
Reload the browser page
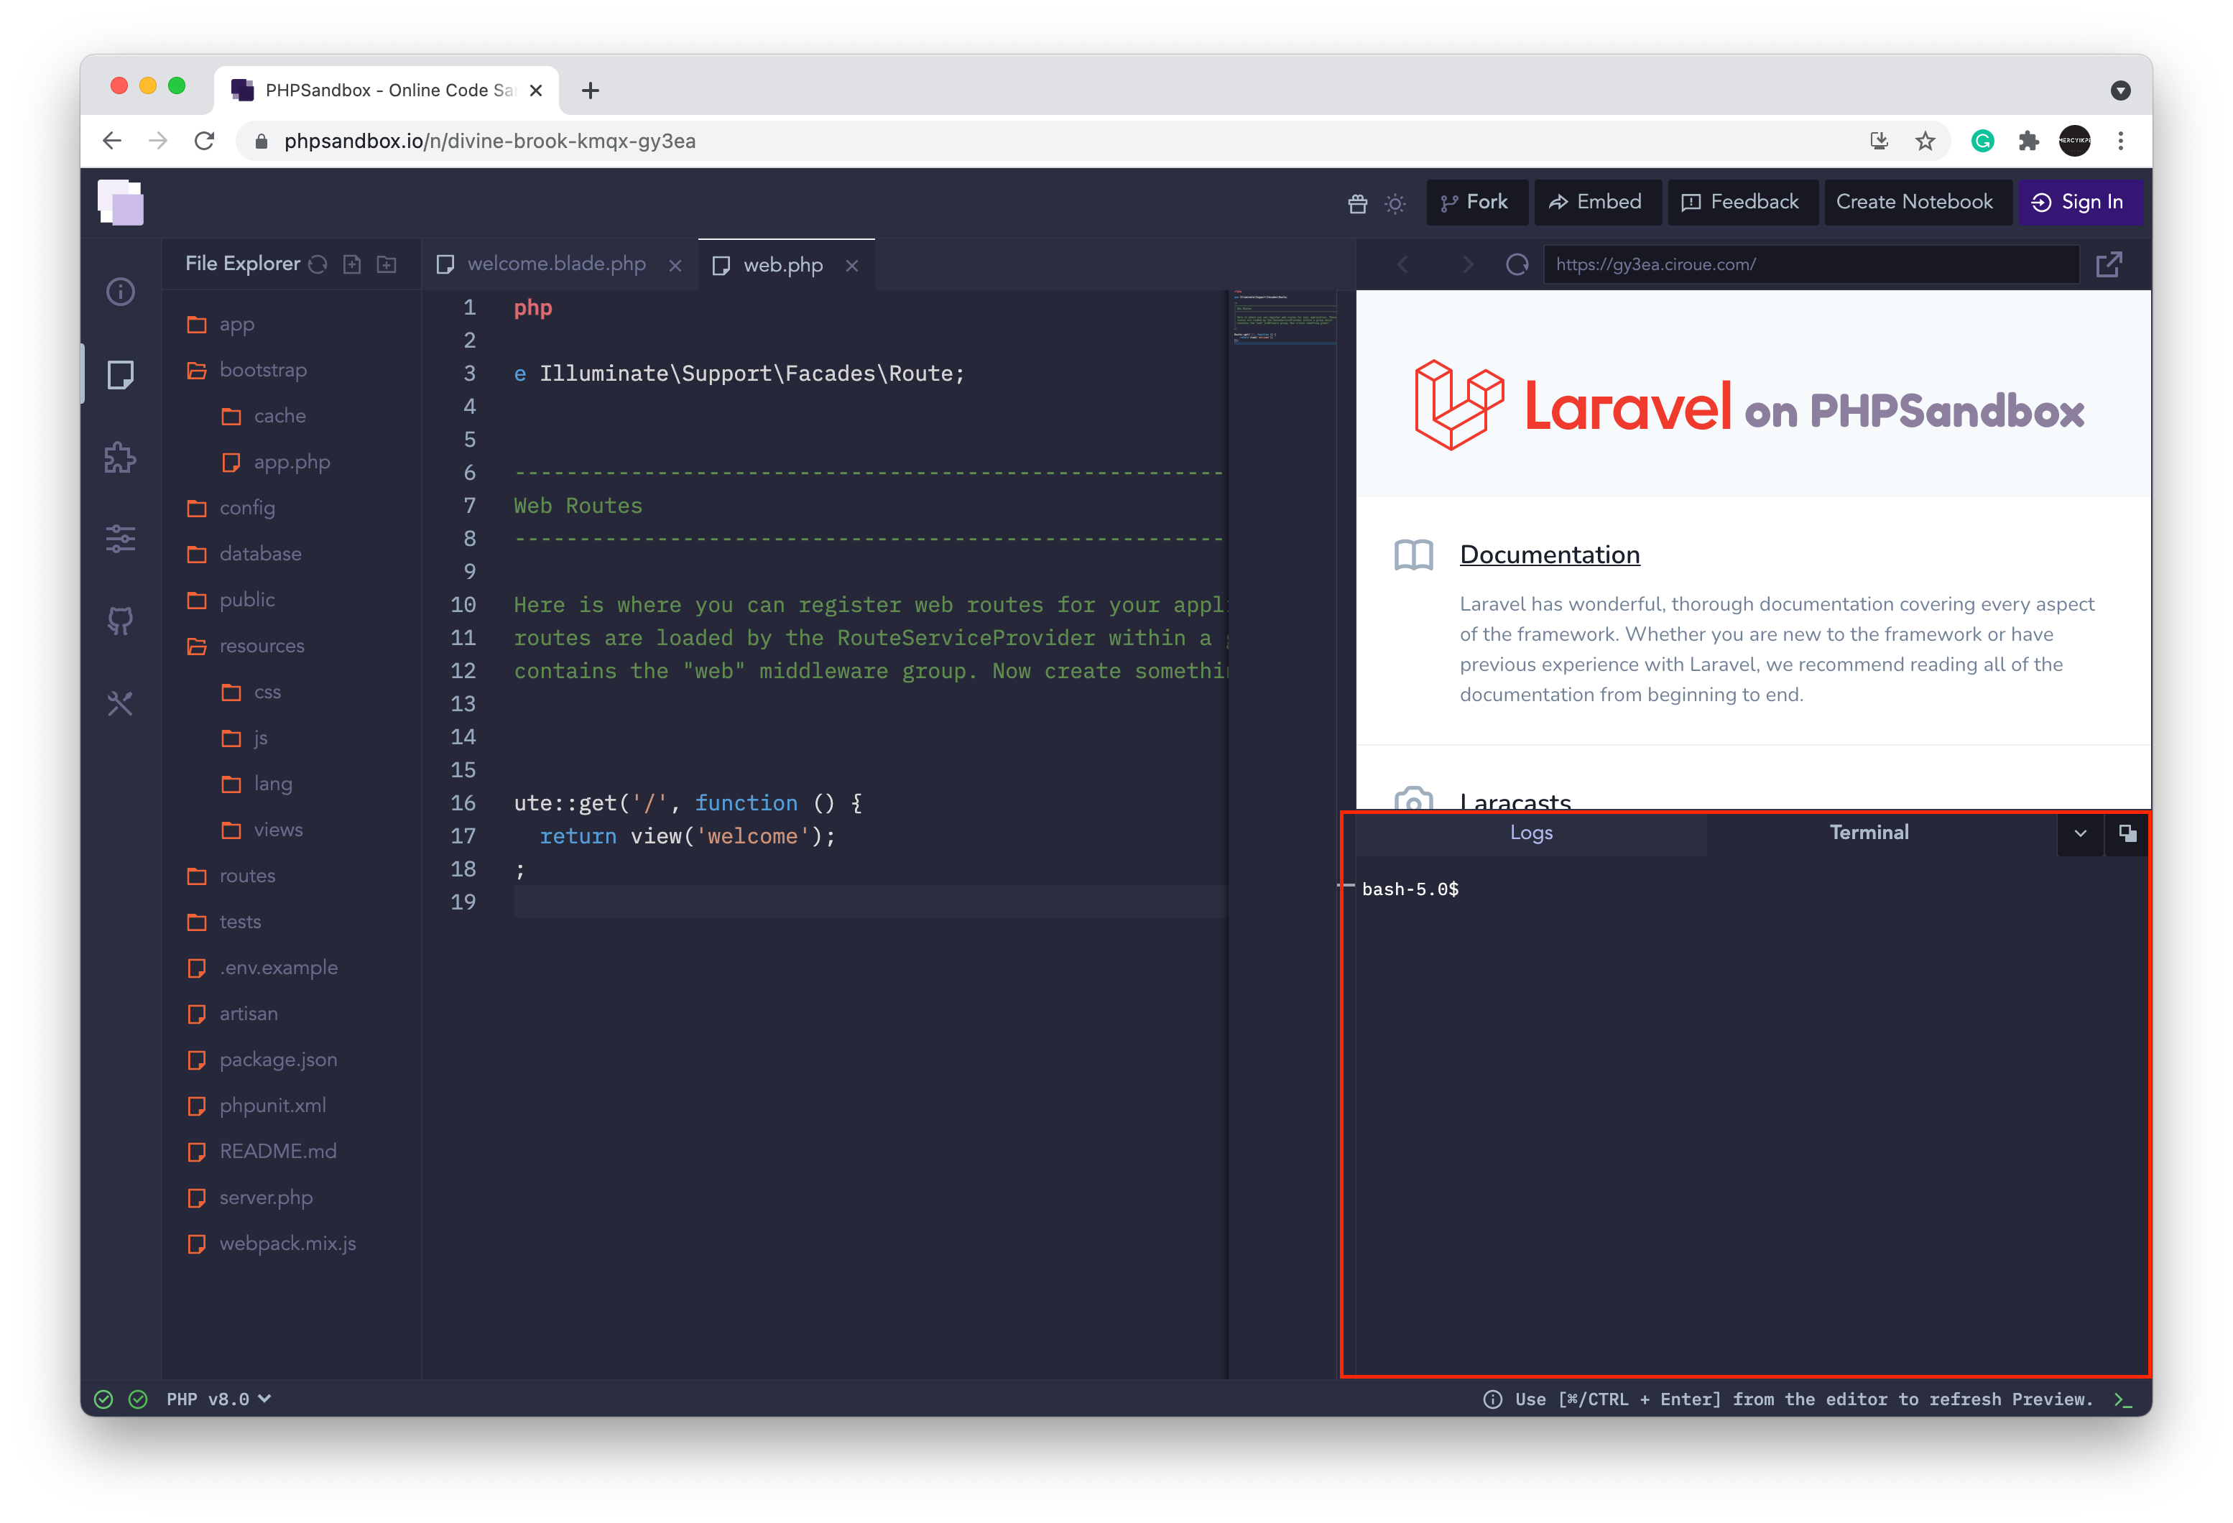(205, 142)
